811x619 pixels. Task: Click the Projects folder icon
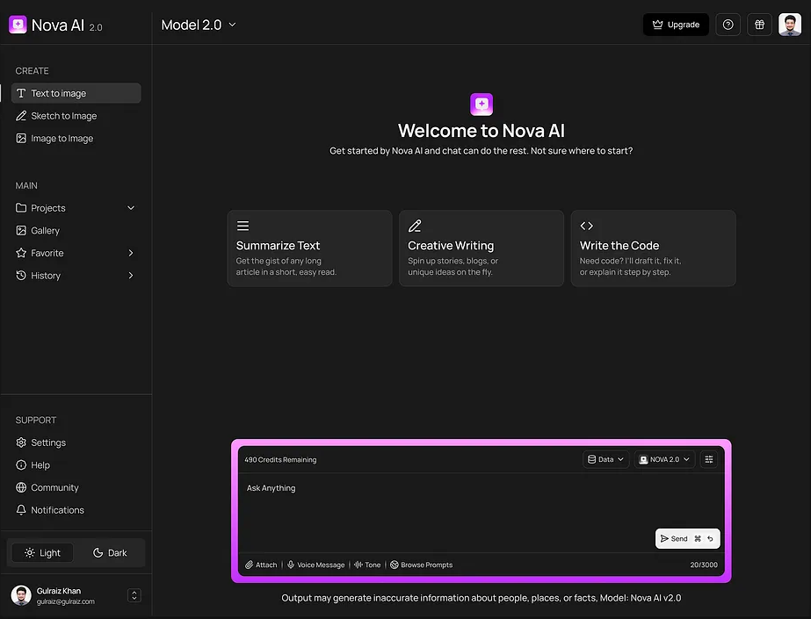click(21, 208)
